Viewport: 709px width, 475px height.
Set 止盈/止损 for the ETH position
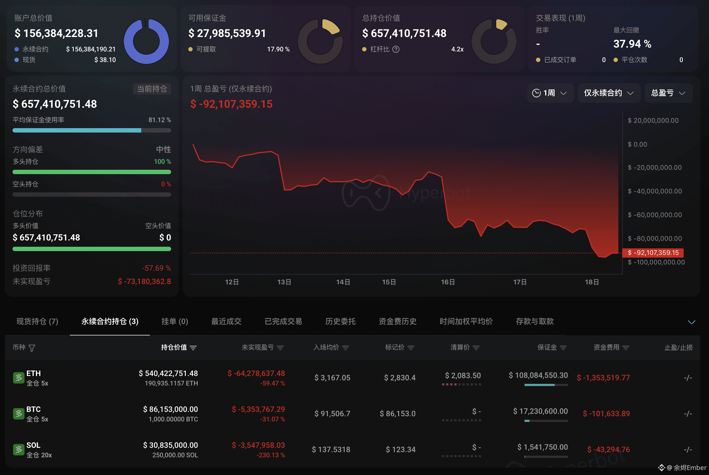coord(688,377)
